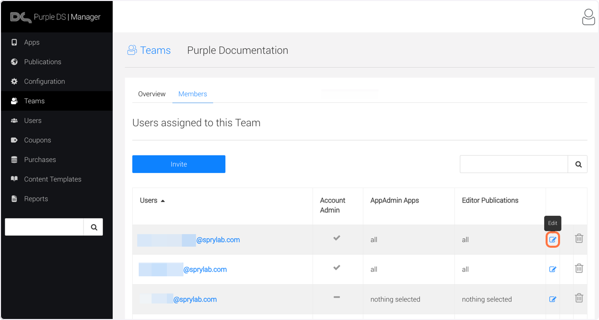Image resolution: width=599 pixels, height=320 pixels.
Task: Click the Teams breadcrumb link
Action: [x=155, y=50]
